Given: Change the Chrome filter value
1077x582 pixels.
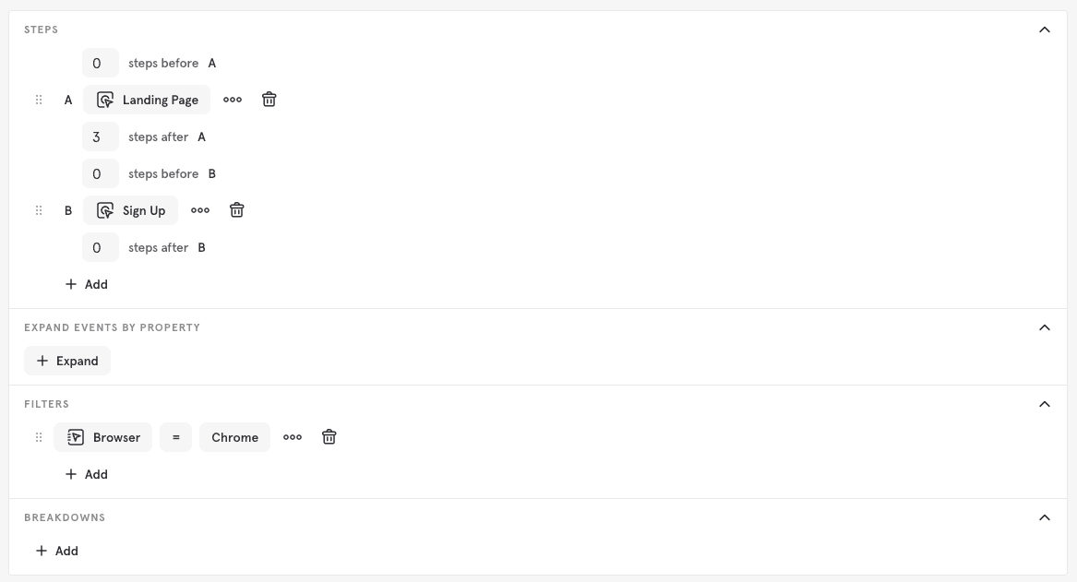Looking at the screenshot, I should click(x=234, y=436).
